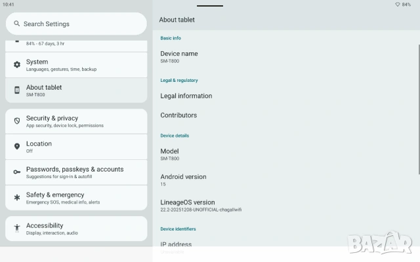Click the Location 'Off' status text
The height and width of the screenshot is (262, 420).
pos(29,151)
